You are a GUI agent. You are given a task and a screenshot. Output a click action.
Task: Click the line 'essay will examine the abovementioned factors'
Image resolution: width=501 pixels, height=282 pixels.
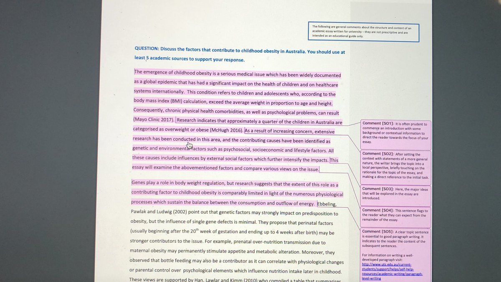(226, 168)
